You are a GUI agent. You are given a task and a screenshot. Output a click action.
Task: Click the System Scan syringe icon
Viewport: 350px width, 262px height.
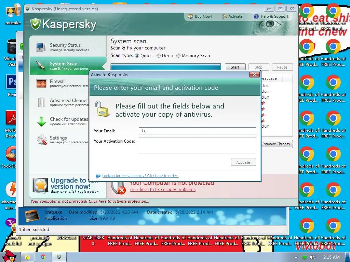[41, 66]
